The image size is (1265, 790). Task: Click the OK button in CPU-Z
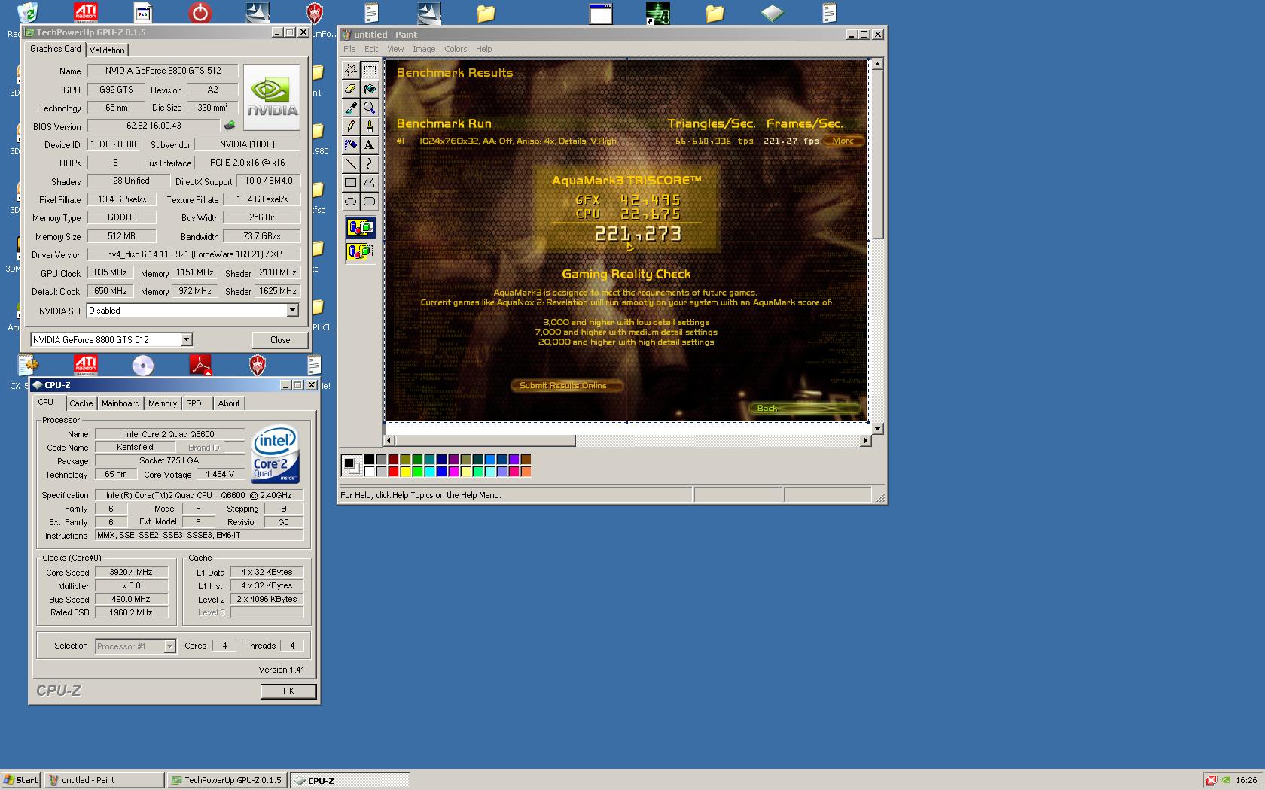click(288, 691)
